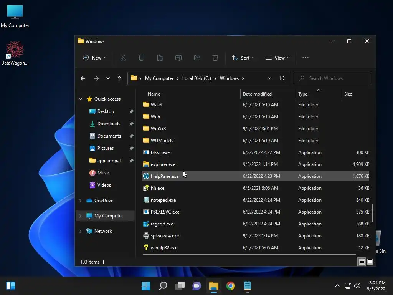Open Task View on the taskbar

(x=180, y=286)
